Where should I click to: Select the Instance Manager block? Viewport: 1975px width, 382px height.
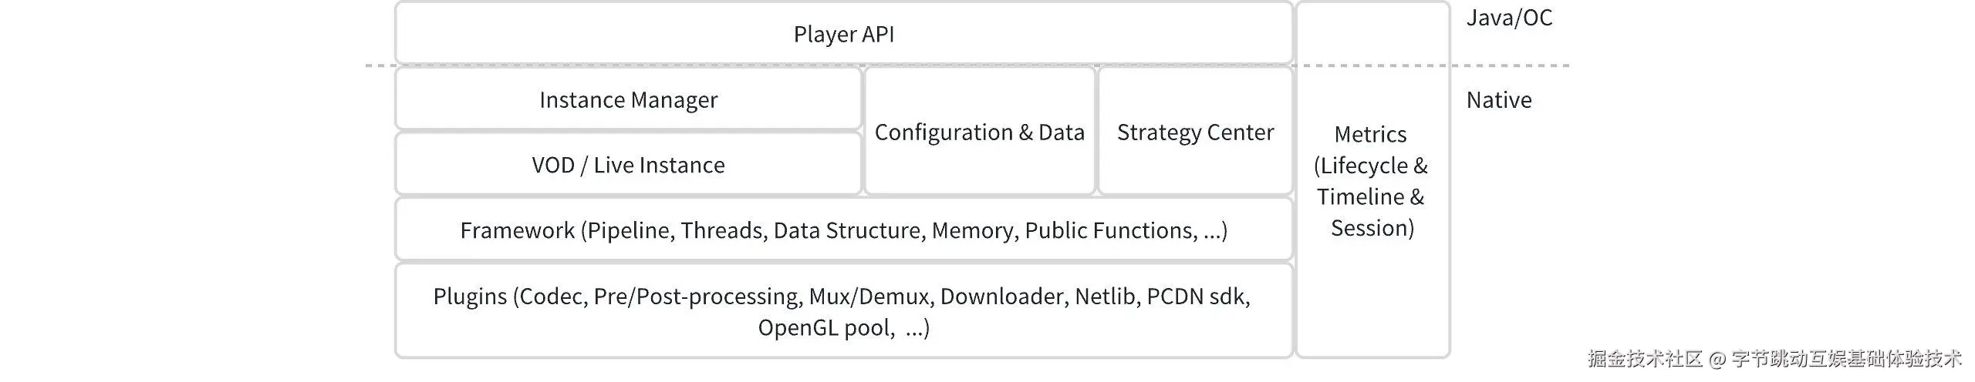click(x=628, y=99)
